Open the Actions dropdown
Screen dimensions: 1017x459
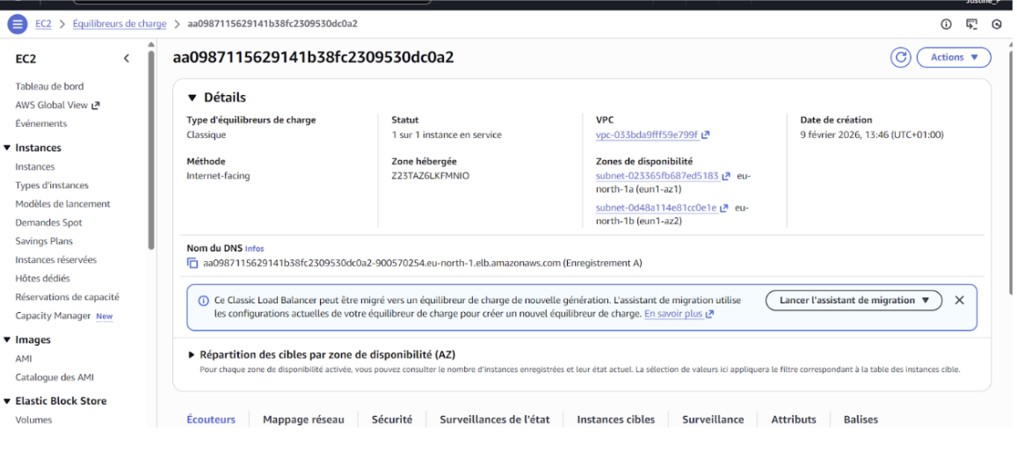954,57
